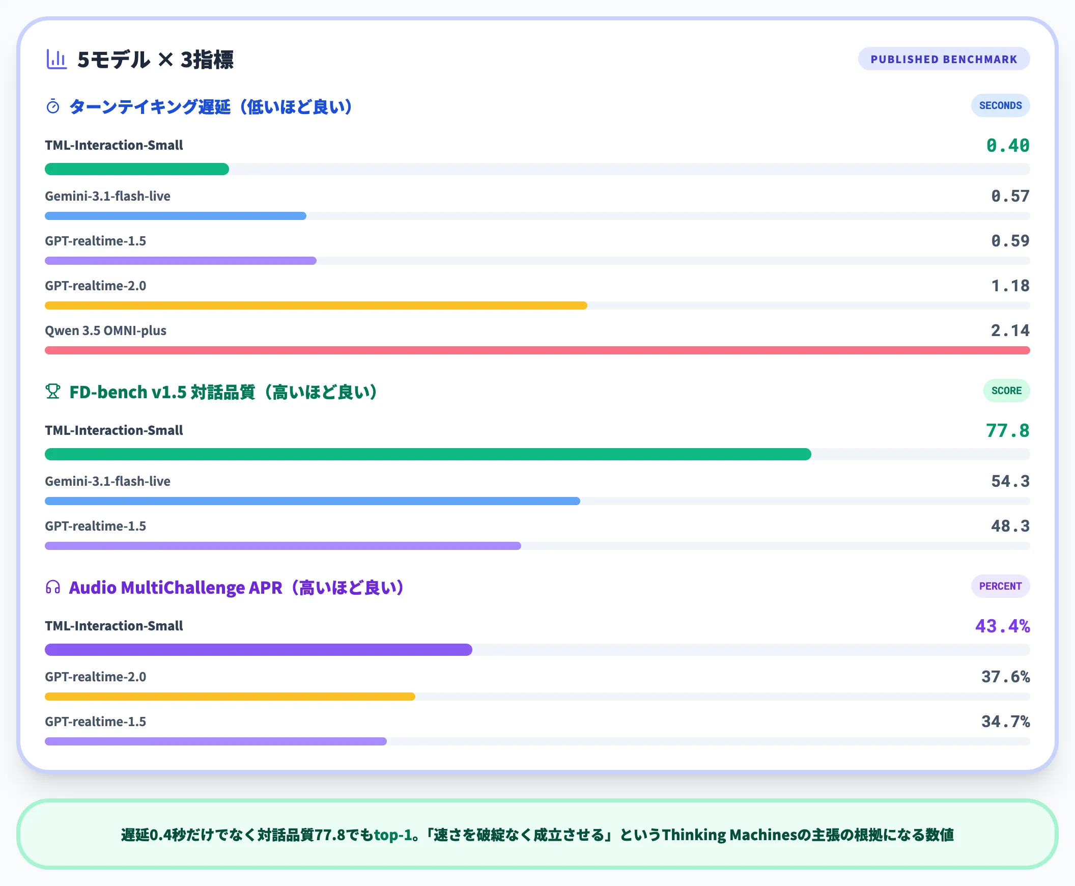Screen dimensions: 1075x886
Task: Click the 1.18 latency value
Action: tap(1010, 286)
